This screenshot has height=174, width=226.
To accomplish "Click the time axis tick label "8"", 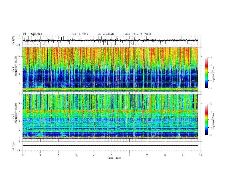I will (165, 155).
